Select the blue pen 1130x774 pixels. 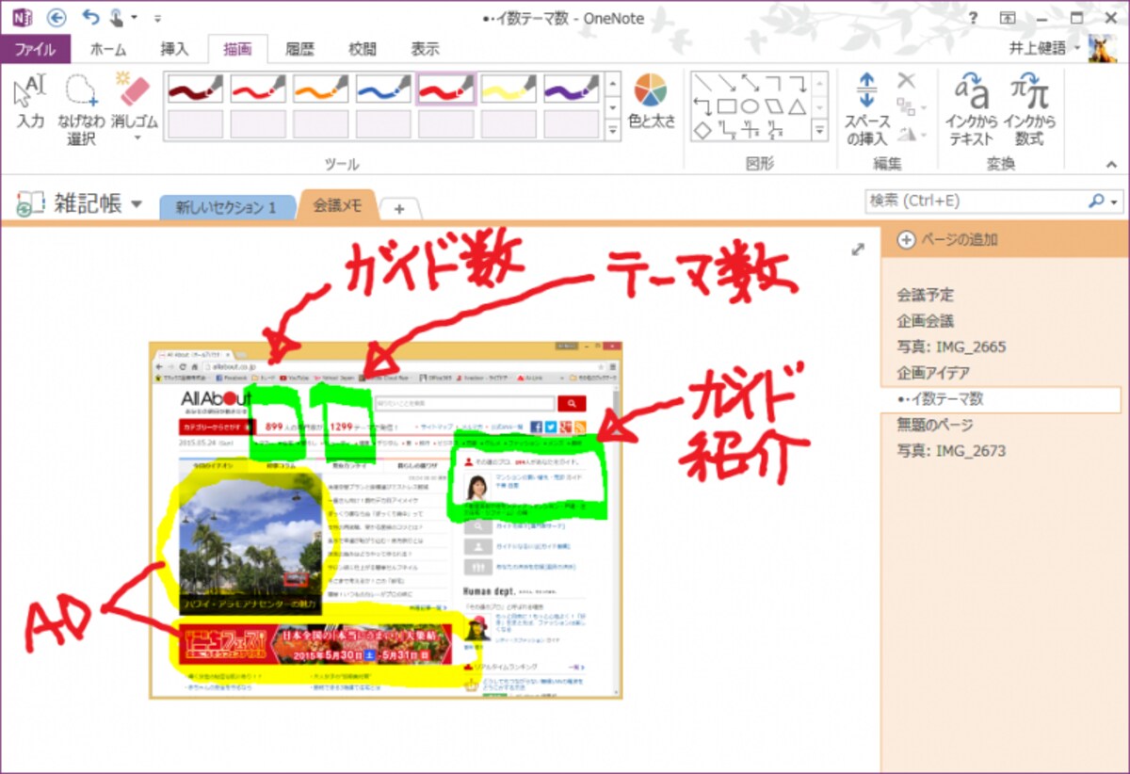coord(383,89)
